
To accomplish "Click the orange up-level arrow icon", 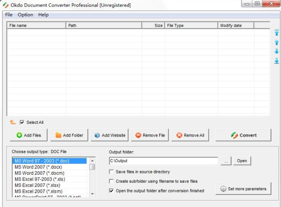I will 13,122.
